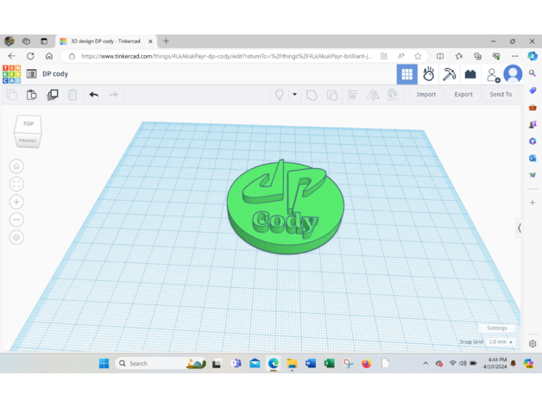Click the Duplicate and repeat icon
This screenshot has height=407, width=542.
(53, 95)
